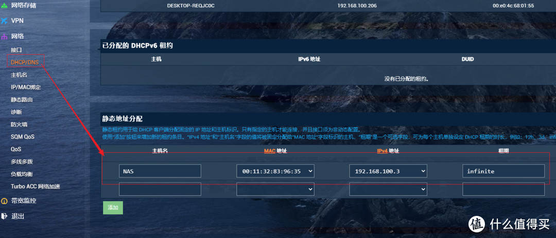Open the 静态路由 page

22,100
